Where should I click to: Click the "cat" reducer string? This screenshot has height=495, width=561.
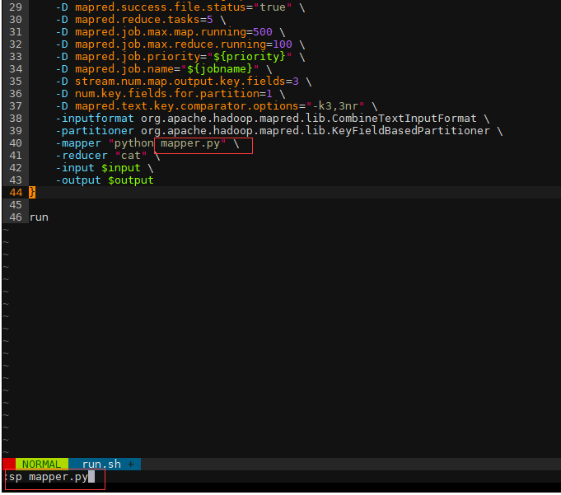[131, 156]
